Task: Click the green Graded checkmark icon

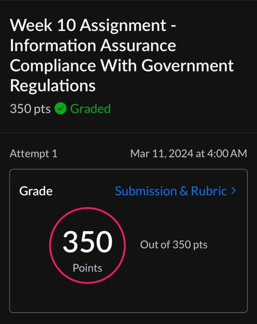Action: tap(60, 108)
